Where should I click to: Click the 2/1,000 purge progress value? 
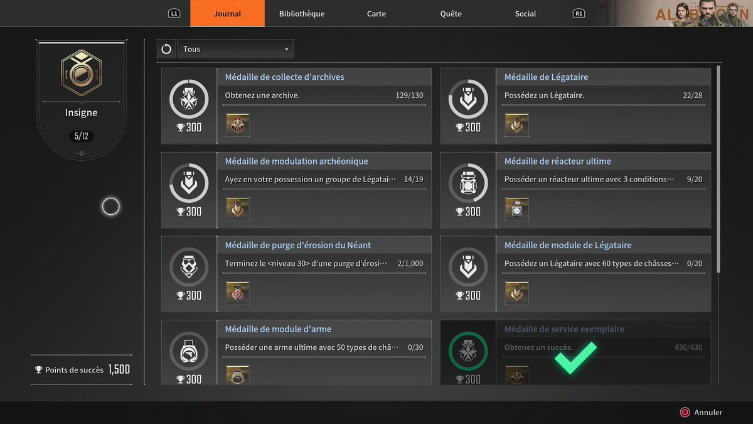click(x=410, y=263)
